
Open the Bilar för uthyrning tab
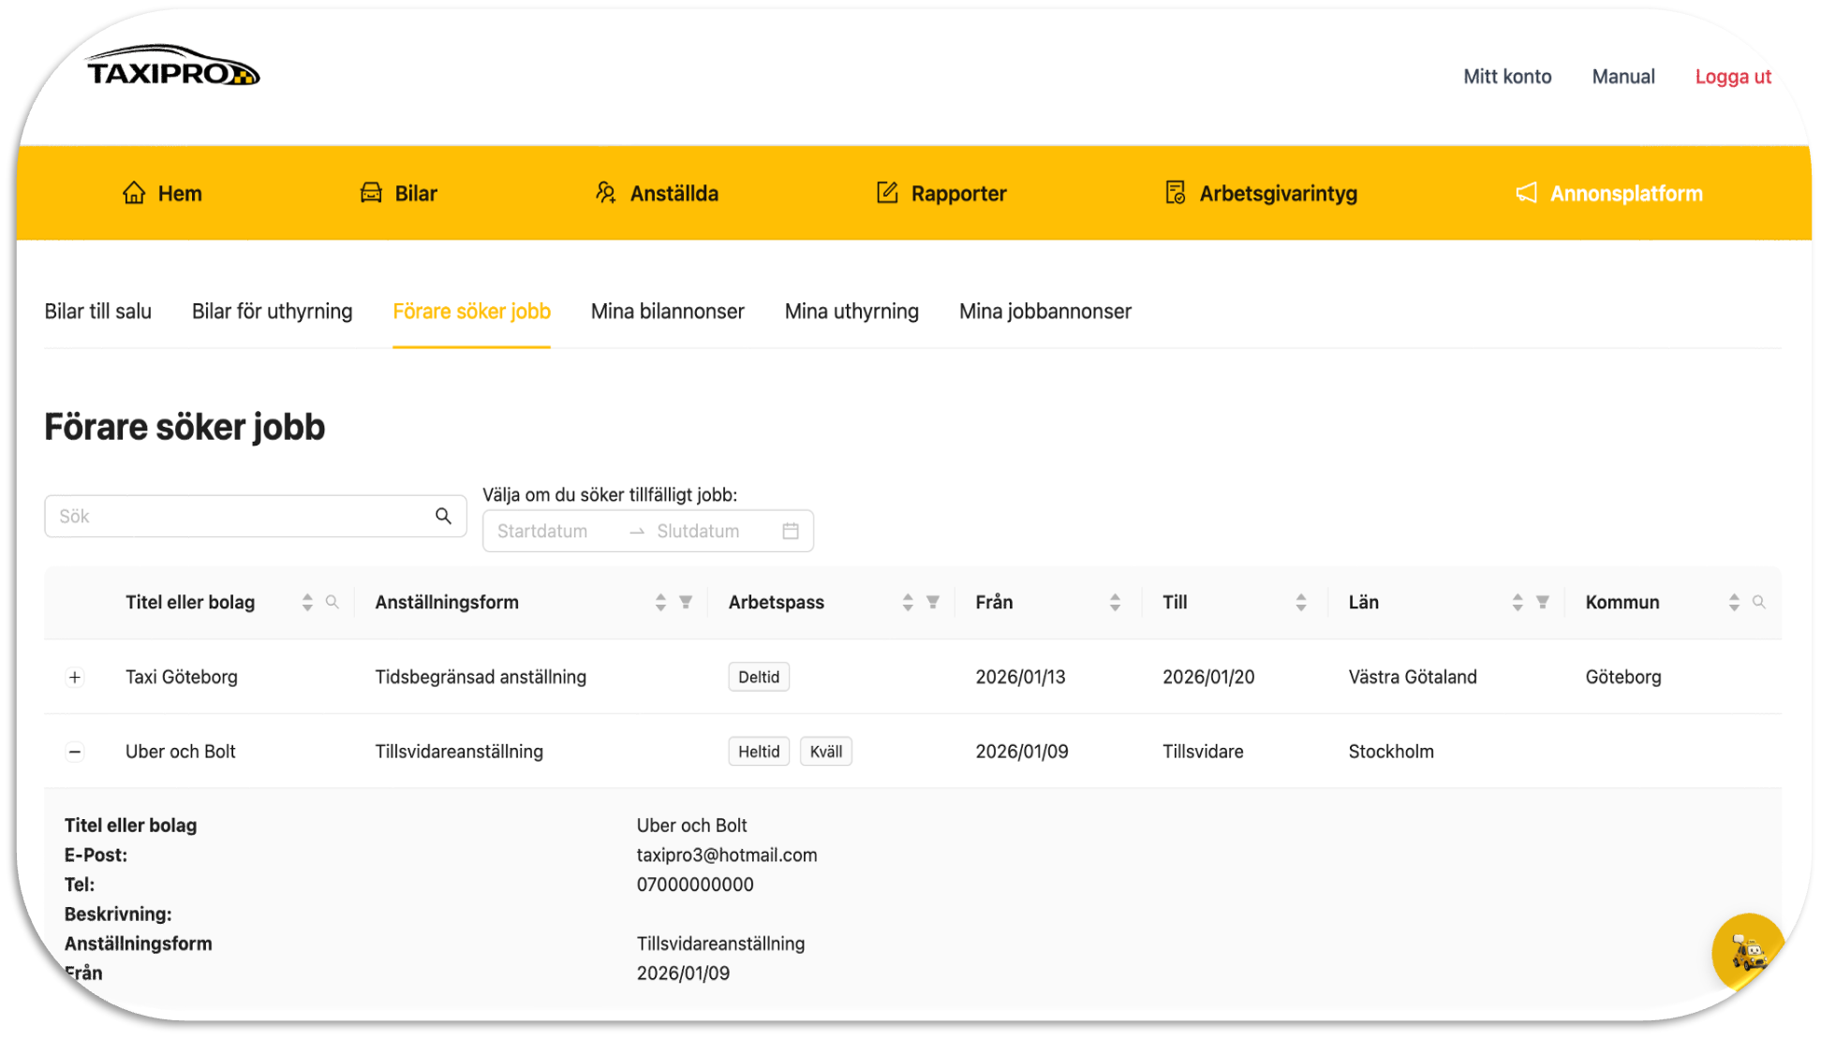coord(272,311)
